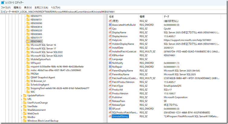Click the AssociatedHotfixBuild value icon
Viewport: 228px width, 124px height.
pyautogui.click(x=110, y=25)
